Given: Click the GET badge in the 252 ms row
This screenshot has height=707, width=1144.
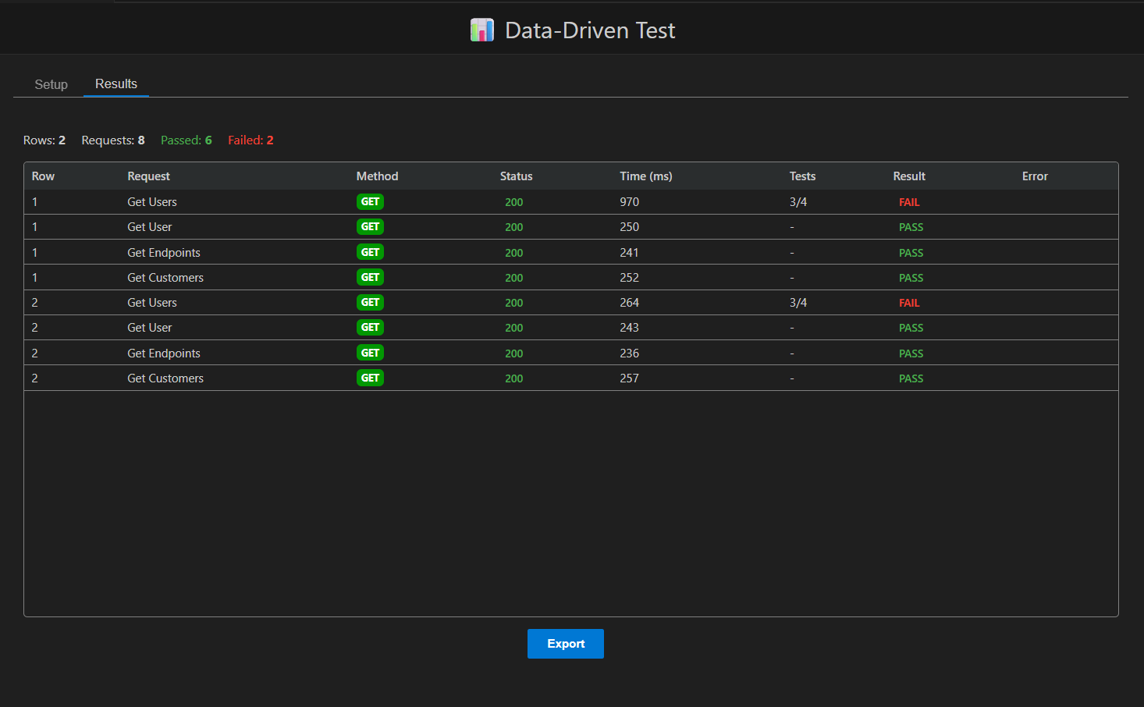Looking at the screenshot, I should point(370,277).
